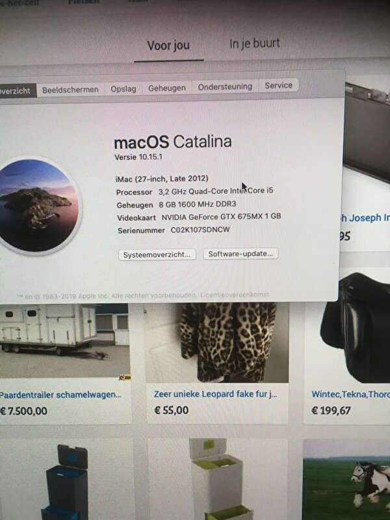Open the running horse photo listing
390x520 pixels.
pyautogui.click(x=346, y=479)
